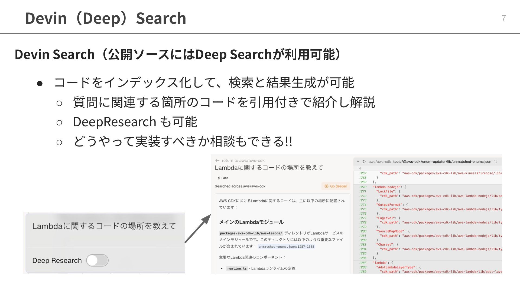Screen dimensions: 520x292
Task: Click the back arrow beside return to aws/aws-cdk
Action: (217, 161)
